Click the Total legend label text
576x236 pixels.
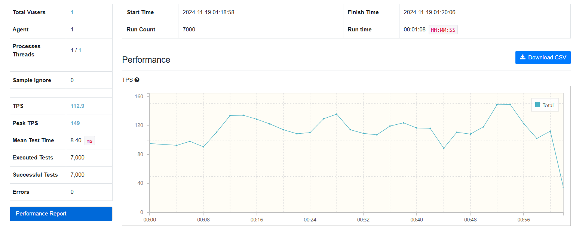coord(548,105)
